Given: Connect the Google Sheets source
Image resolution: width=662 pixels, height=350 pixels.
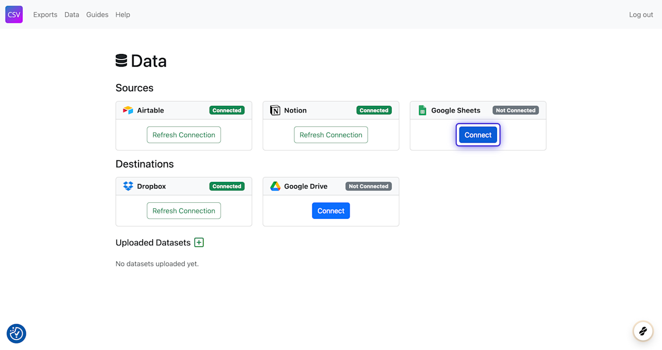Looking at the screenshot, I should point(478,134).
